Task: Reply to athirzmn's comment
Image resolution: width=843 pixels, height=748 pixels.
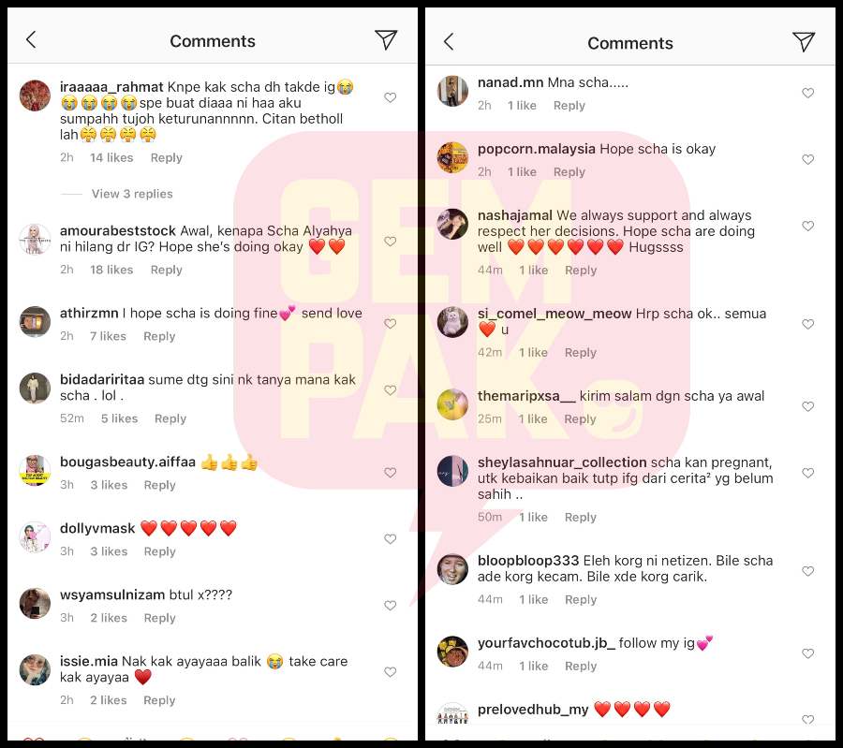Action: click(x=159, y=336)
